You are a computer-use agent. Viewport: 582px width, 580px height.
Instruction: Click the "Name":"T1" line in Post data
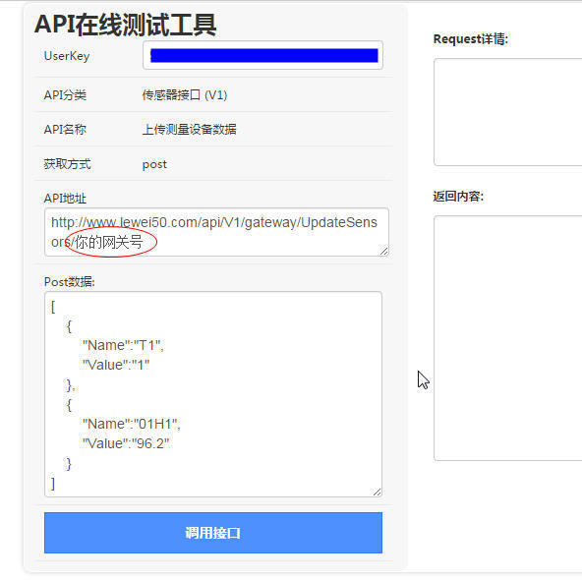point(123,345)
